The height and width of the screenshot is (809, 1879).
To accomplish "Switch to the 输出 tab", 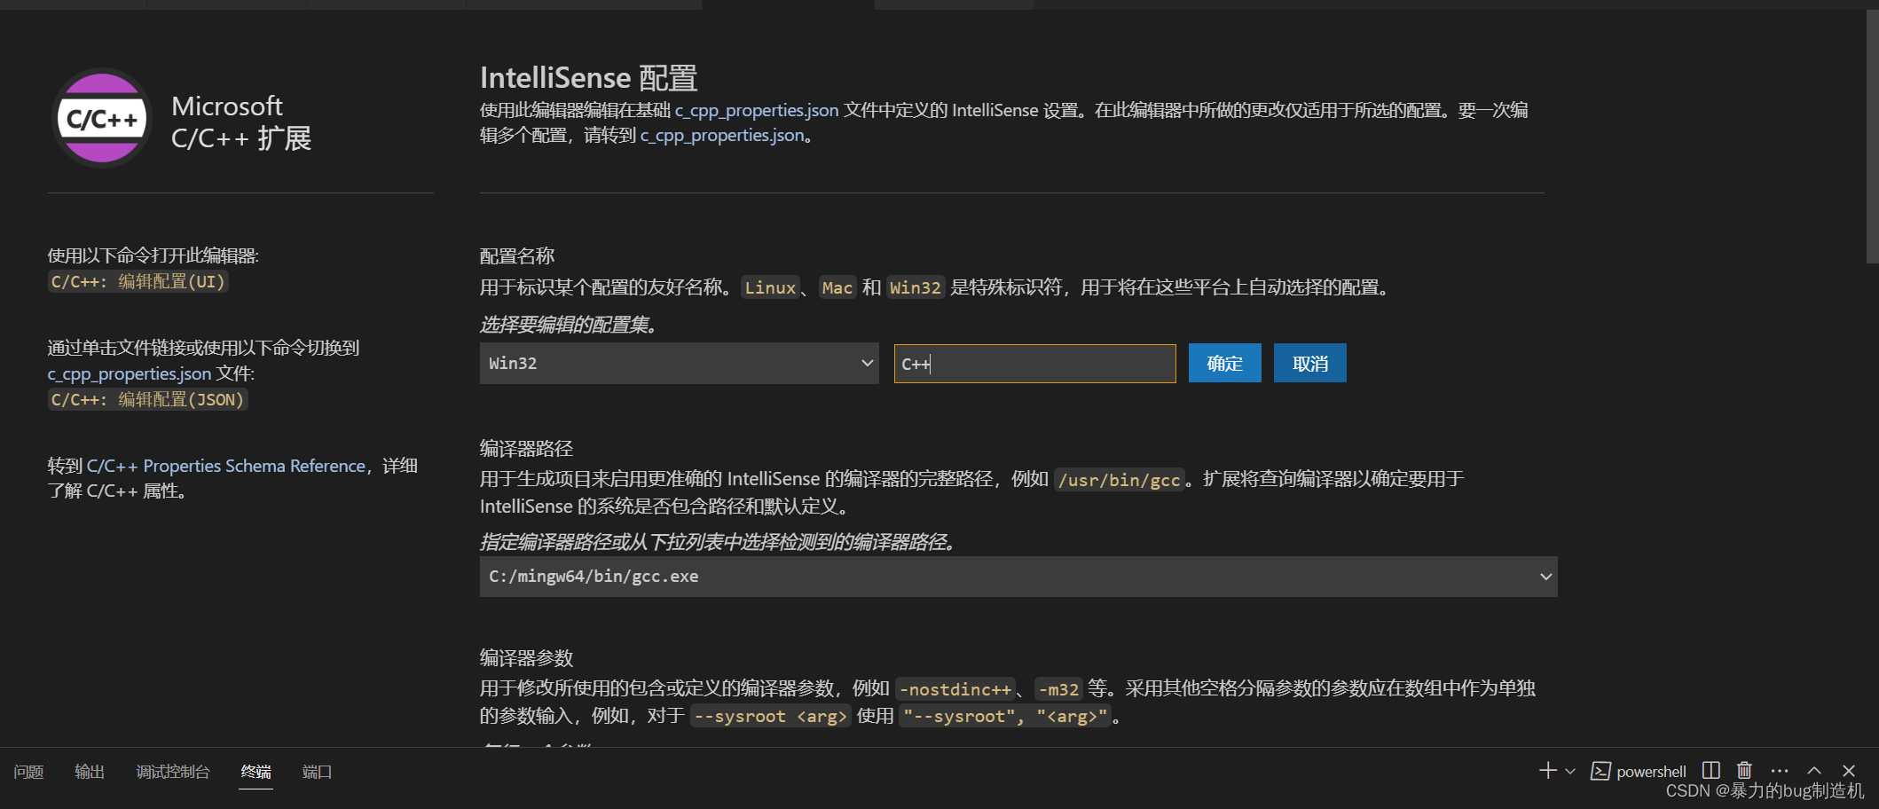I will click(x=90, y=772).
